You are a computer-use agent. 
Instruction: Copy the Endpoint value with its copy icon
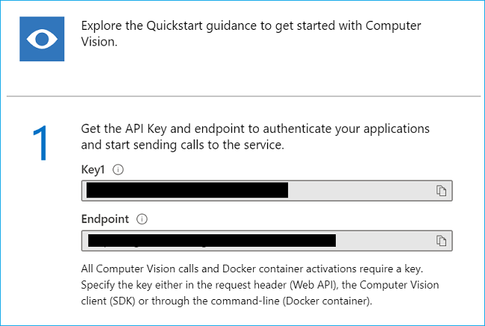pos(441,240)
